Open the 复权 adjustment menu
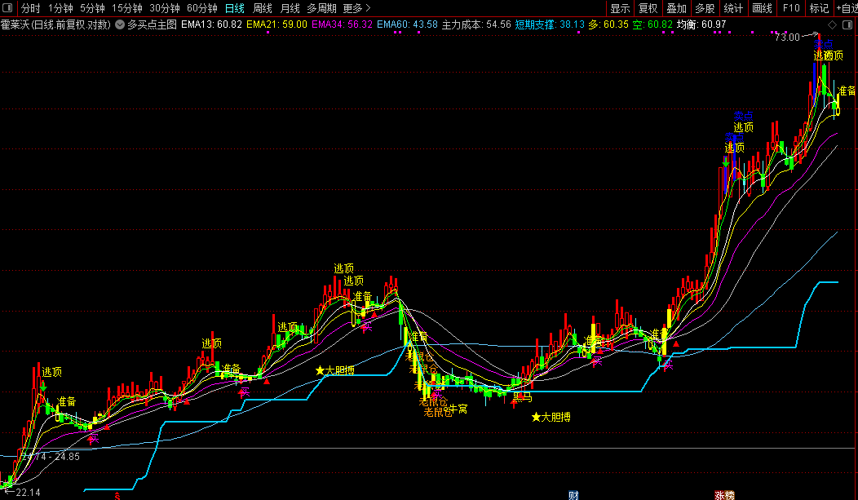Screen dimensions: 858x500 (x=648, y=8)
